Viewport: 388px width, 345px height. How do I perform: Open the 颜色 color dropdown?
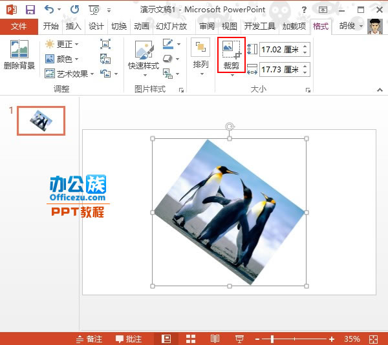(62, 59)
